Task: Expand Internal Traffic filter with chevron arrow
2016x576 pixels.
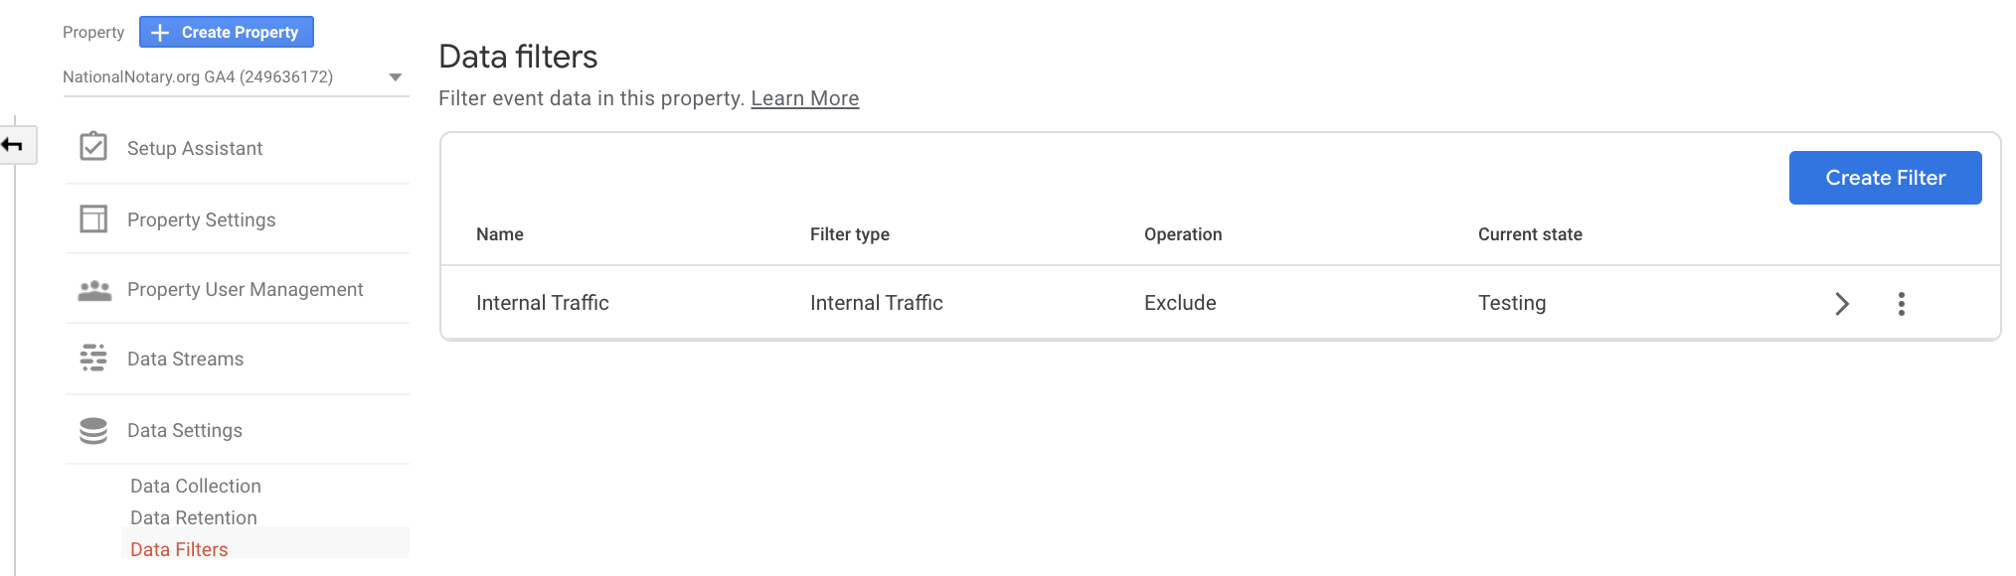Action: [x=1842, y=304]
